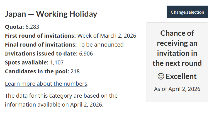Select the Week of March 2, 2026 text

[107, 36]
